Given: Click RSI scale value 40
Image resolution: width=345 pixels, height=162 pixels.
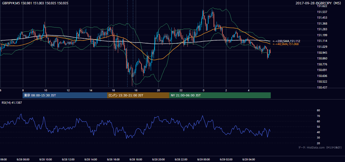Looking at the screenshot, I should point(318,132).
